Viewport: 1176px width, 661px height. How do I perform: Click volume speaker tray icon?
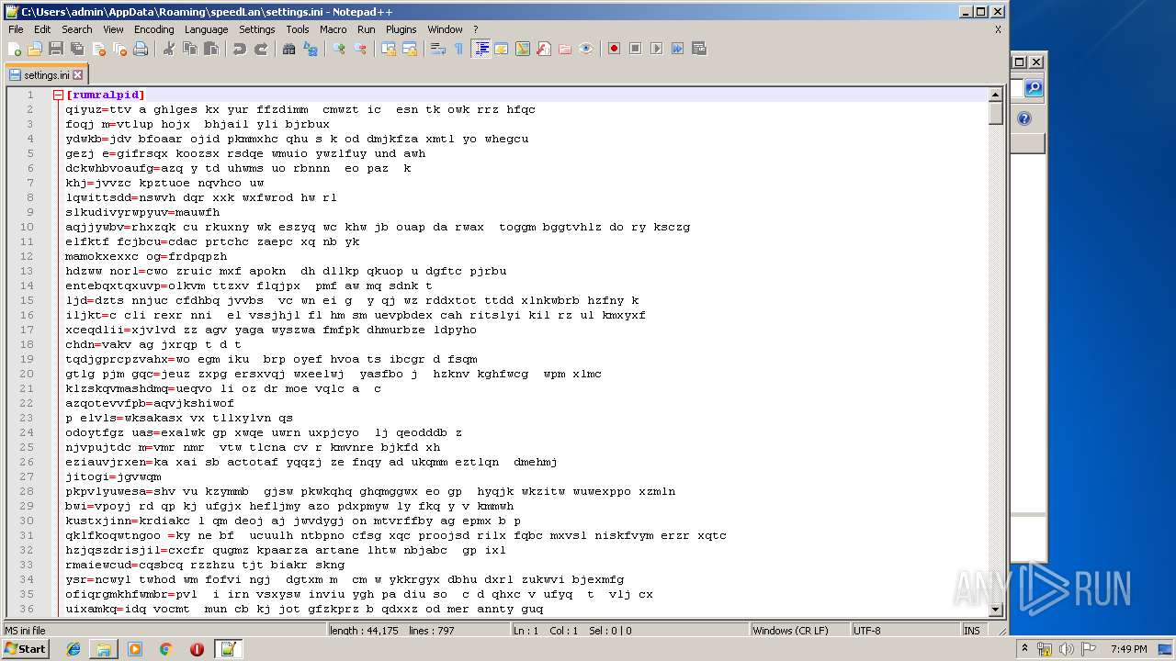tap(1067, 649)
